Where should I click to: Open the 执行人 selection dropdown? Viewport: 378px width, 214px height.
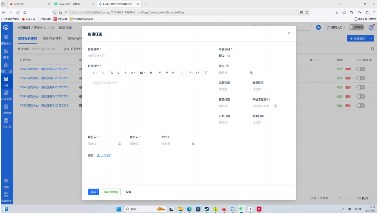[102, 144]
